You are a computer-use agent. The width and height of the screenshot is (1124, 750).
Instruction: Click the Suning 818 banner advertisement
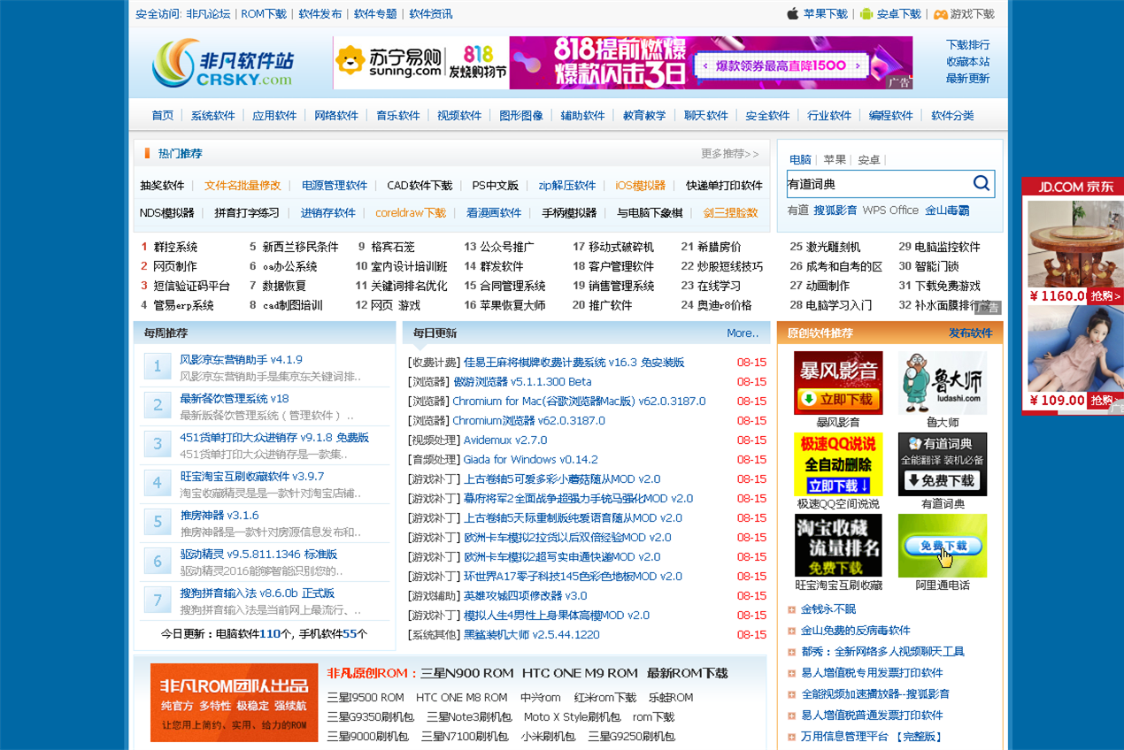tap(623, 62)
